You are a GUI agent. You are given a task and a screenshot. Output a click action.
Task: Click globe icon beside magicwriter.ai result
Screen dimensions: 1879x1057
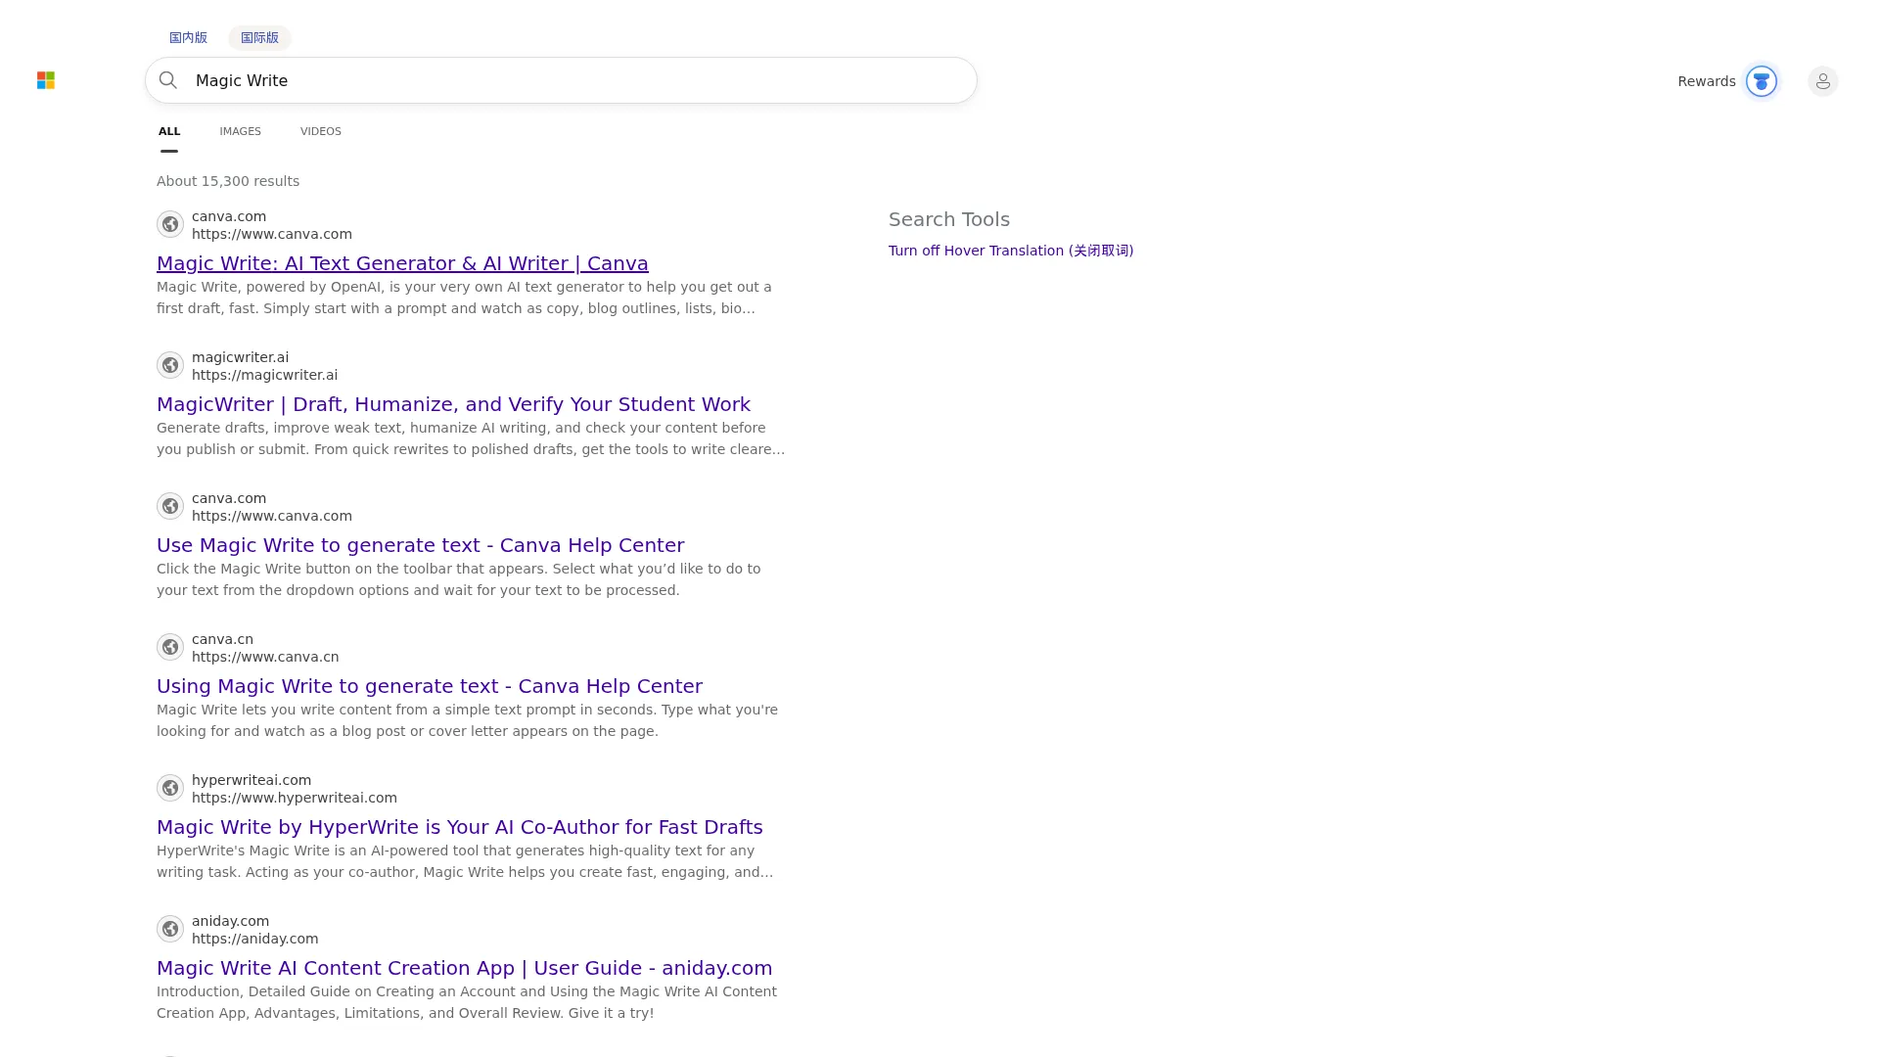pyautogui.click(x=170, y=365)
